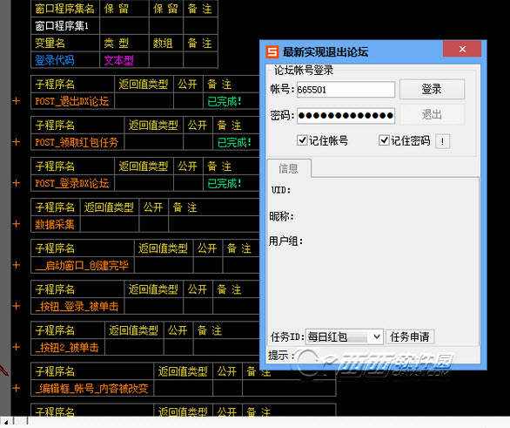The image size is (510, 428).
Task: Select the 窗口程序集1 cell
Action: [x=65, y=26]
